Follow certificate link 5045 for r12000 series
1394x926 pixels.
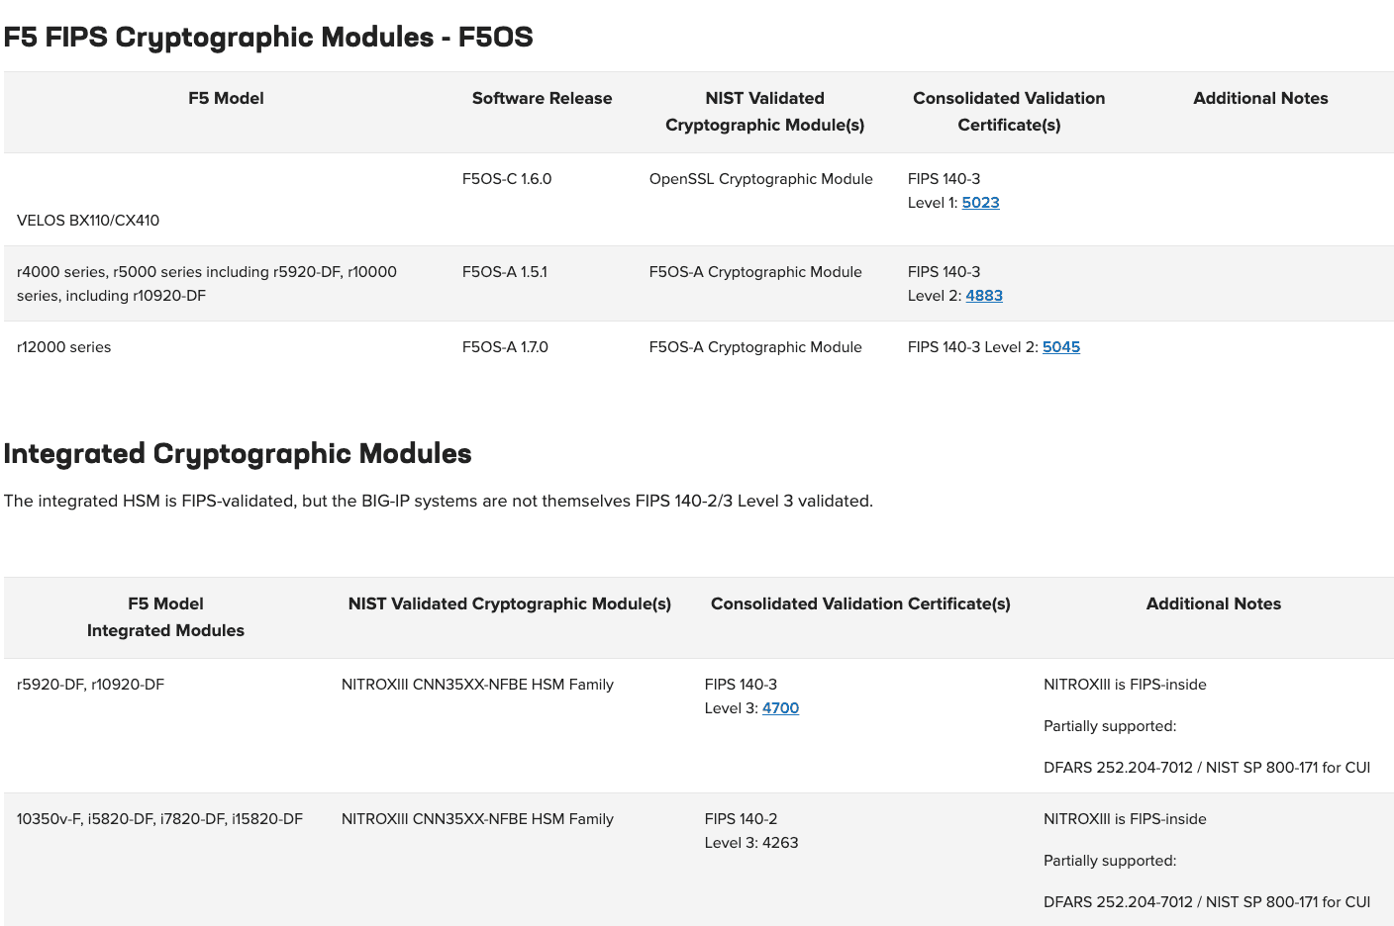1060,346
